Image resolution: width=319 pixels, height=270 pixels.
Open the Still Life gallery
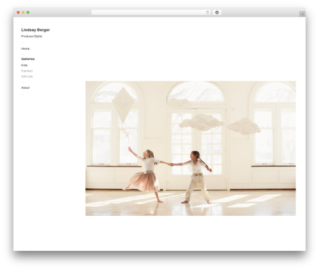click(27, 77)
